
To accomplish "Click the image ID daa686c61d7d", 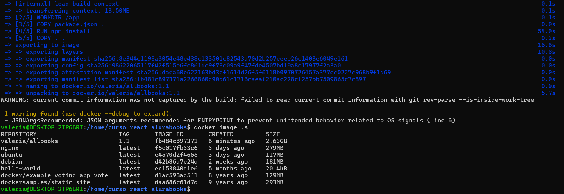I will click(x=176, y=182).
